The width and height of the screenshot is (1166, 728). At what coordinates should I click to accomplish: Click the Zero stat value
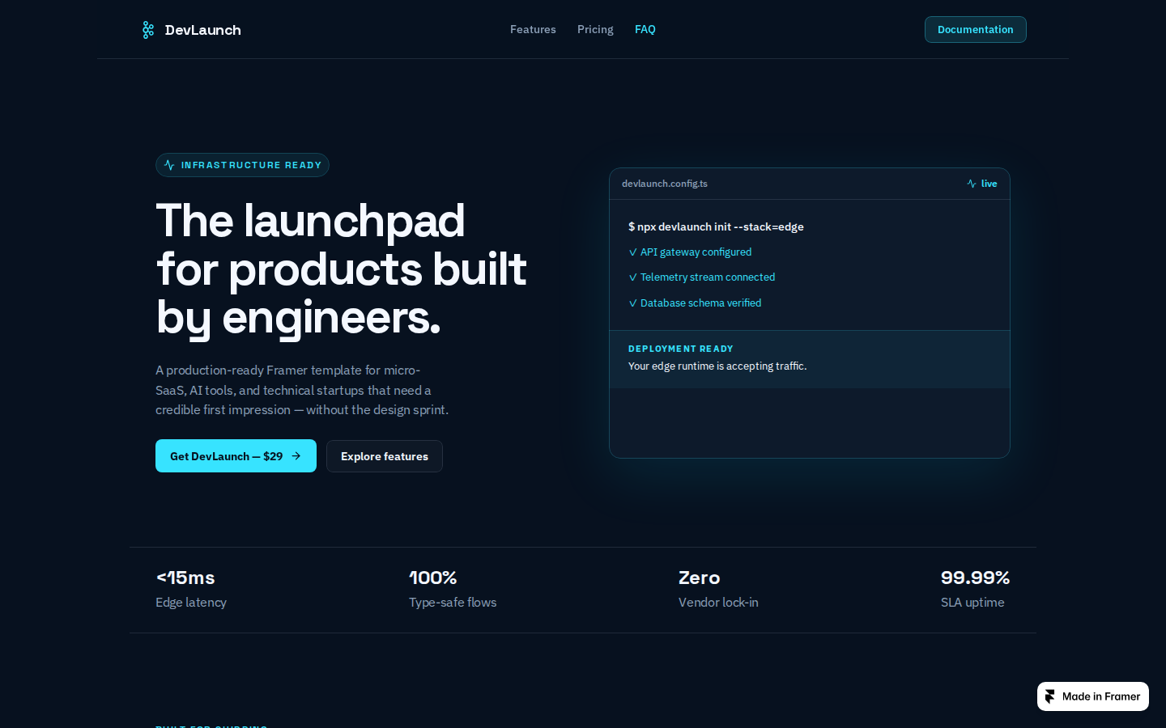tap(699, 578)
